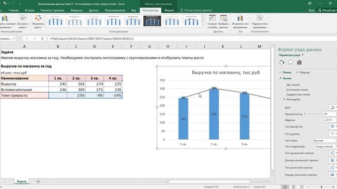This screenshot has height=189, width=337.
Task: Open the Изменить цвета color palette
Action: [38, 22]
